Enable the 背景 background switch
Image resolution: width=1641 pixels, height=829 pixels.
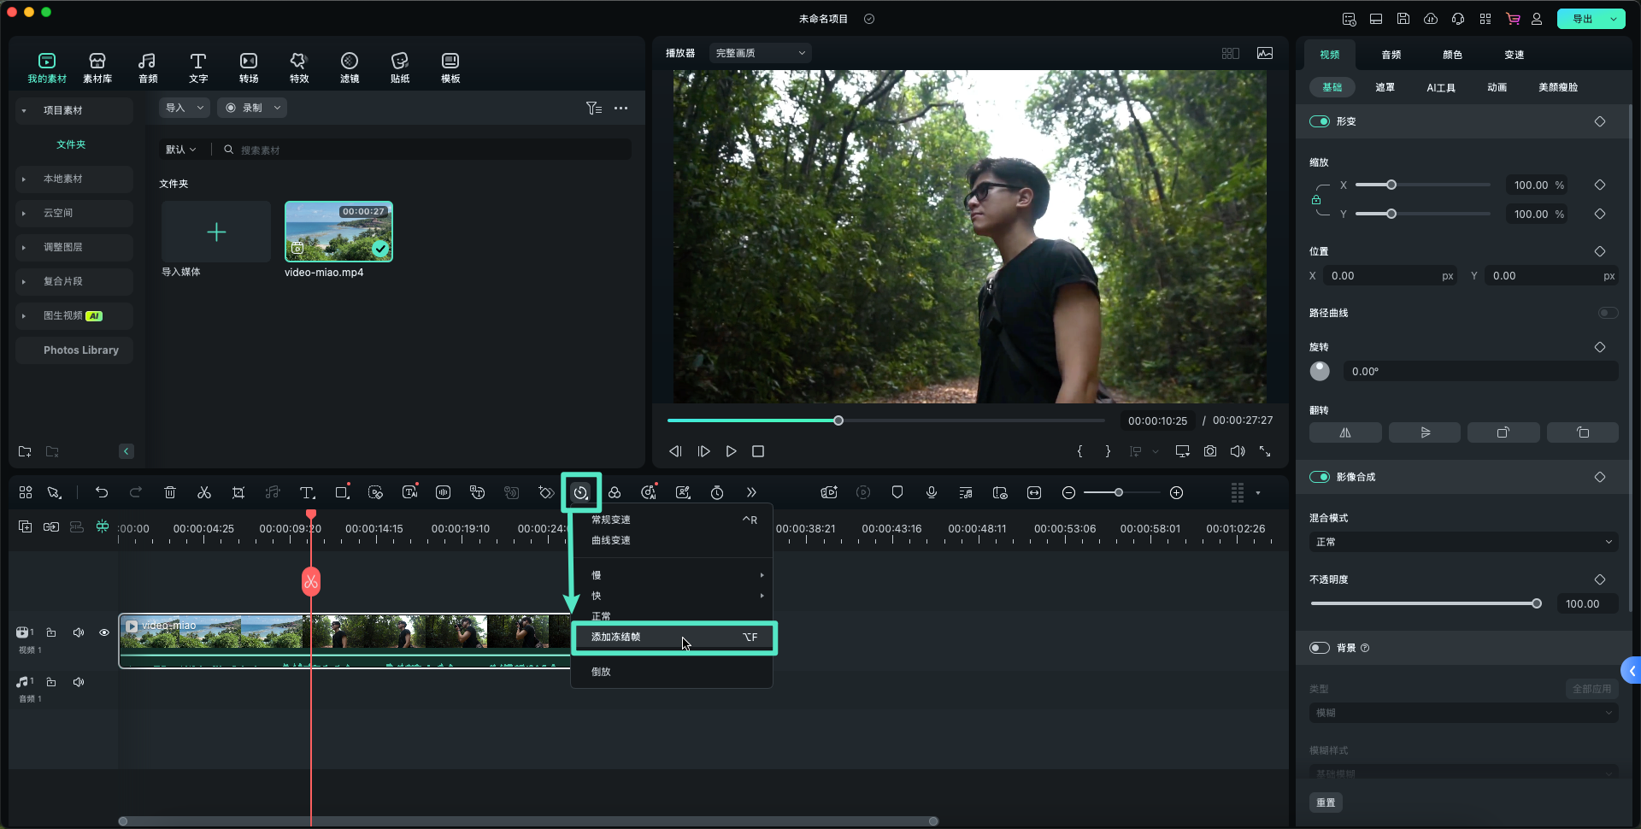[x=1320, y=648]
